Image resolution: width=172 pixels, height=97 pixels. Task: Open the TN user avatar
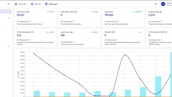click(x=163, y=4)
